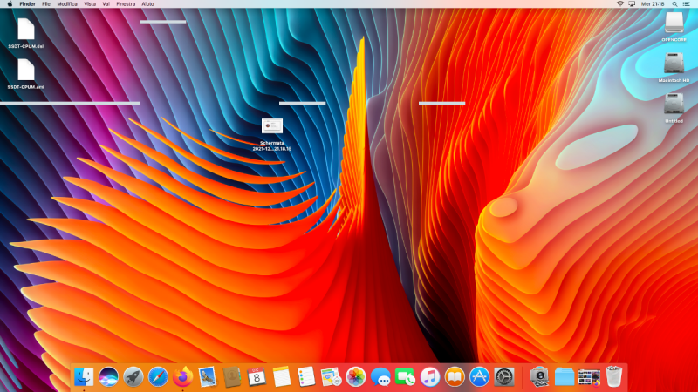Open the App Store icon
Screen dimensions: 698x392
point(479,376)
